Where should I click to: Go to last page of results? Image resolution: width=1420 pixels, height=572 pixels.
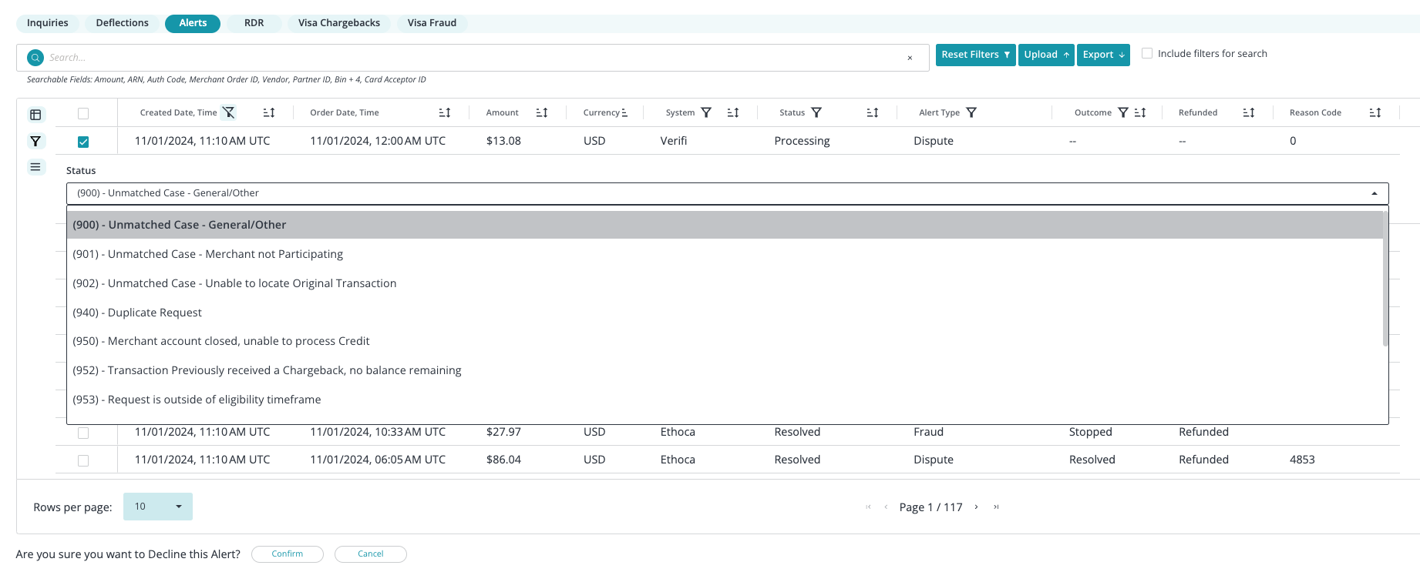[996, 507]
